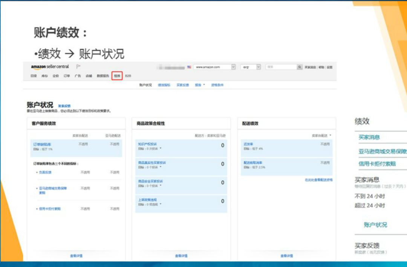Expand the arrow under 上架政策违规

(x=161, y=204)
